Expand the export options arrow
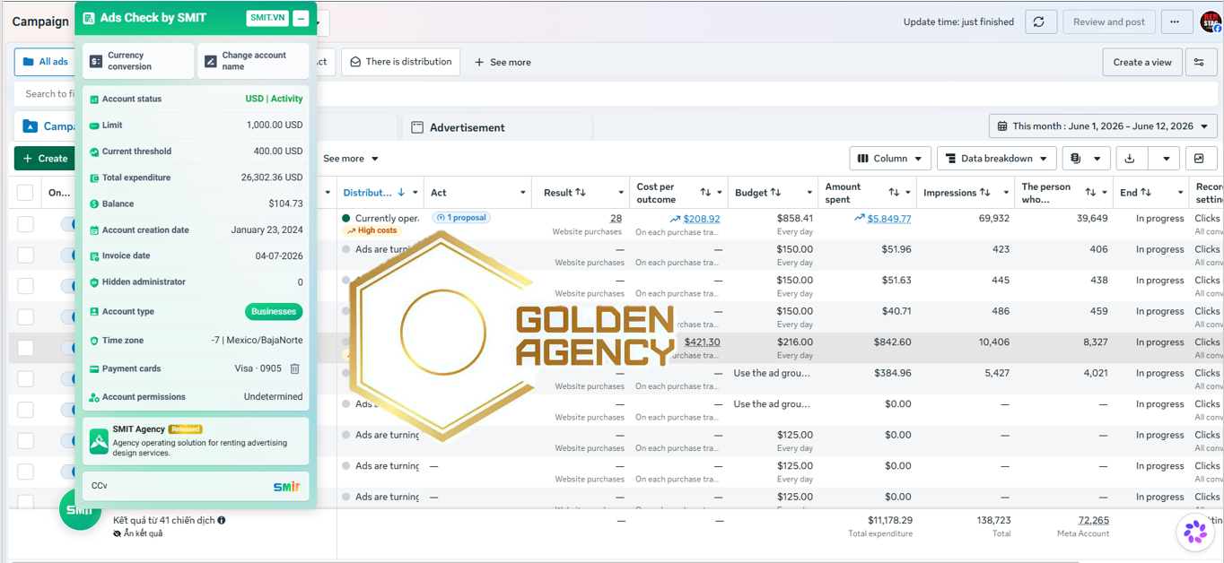Screen dimensions: 1224x563 1166,159
